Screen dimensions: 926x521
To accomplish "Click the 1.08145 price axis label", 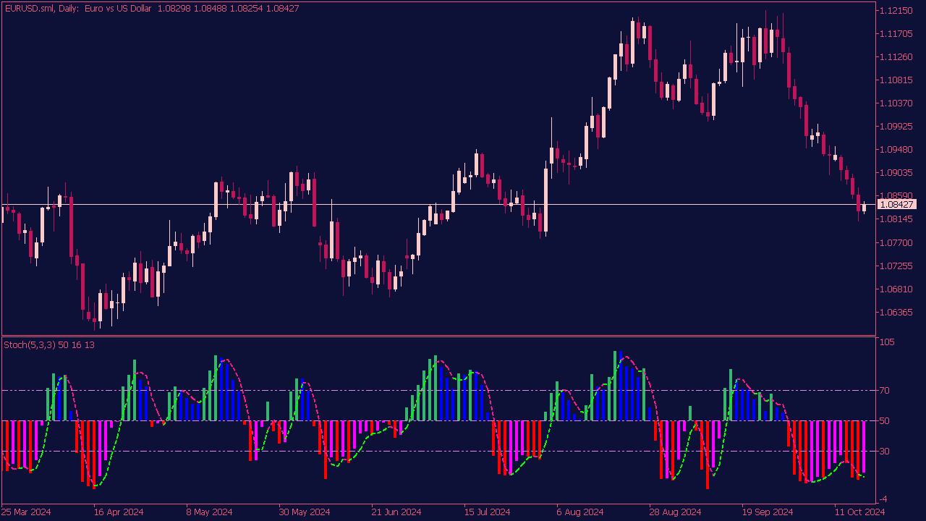I will tap(897, 219).
